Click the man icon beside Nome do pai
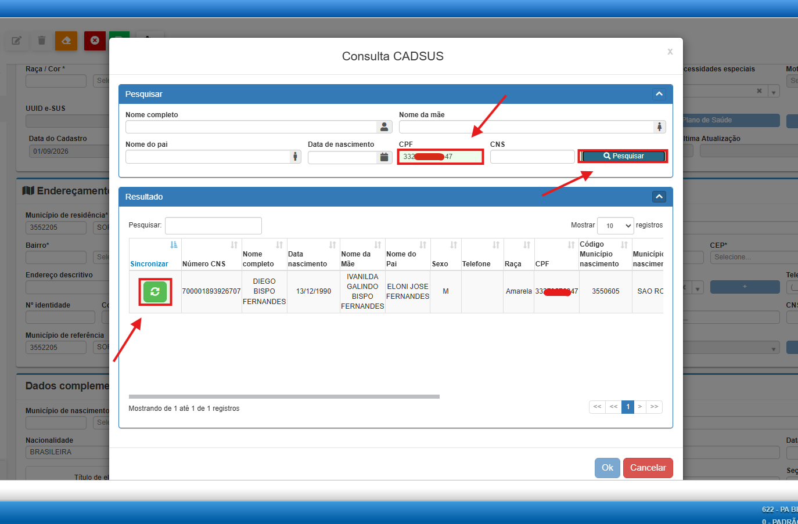This screenshot has height=524, width=798. tap(295, 157)
